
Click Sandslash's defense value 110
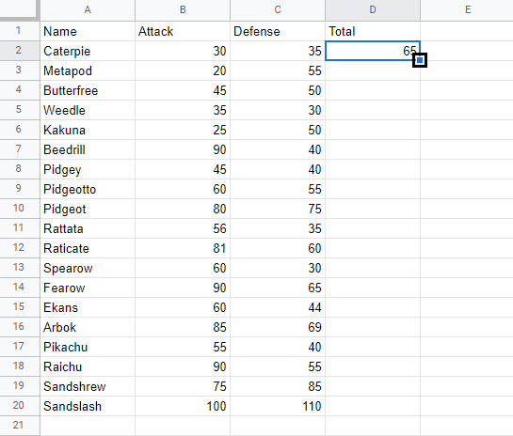278,406
